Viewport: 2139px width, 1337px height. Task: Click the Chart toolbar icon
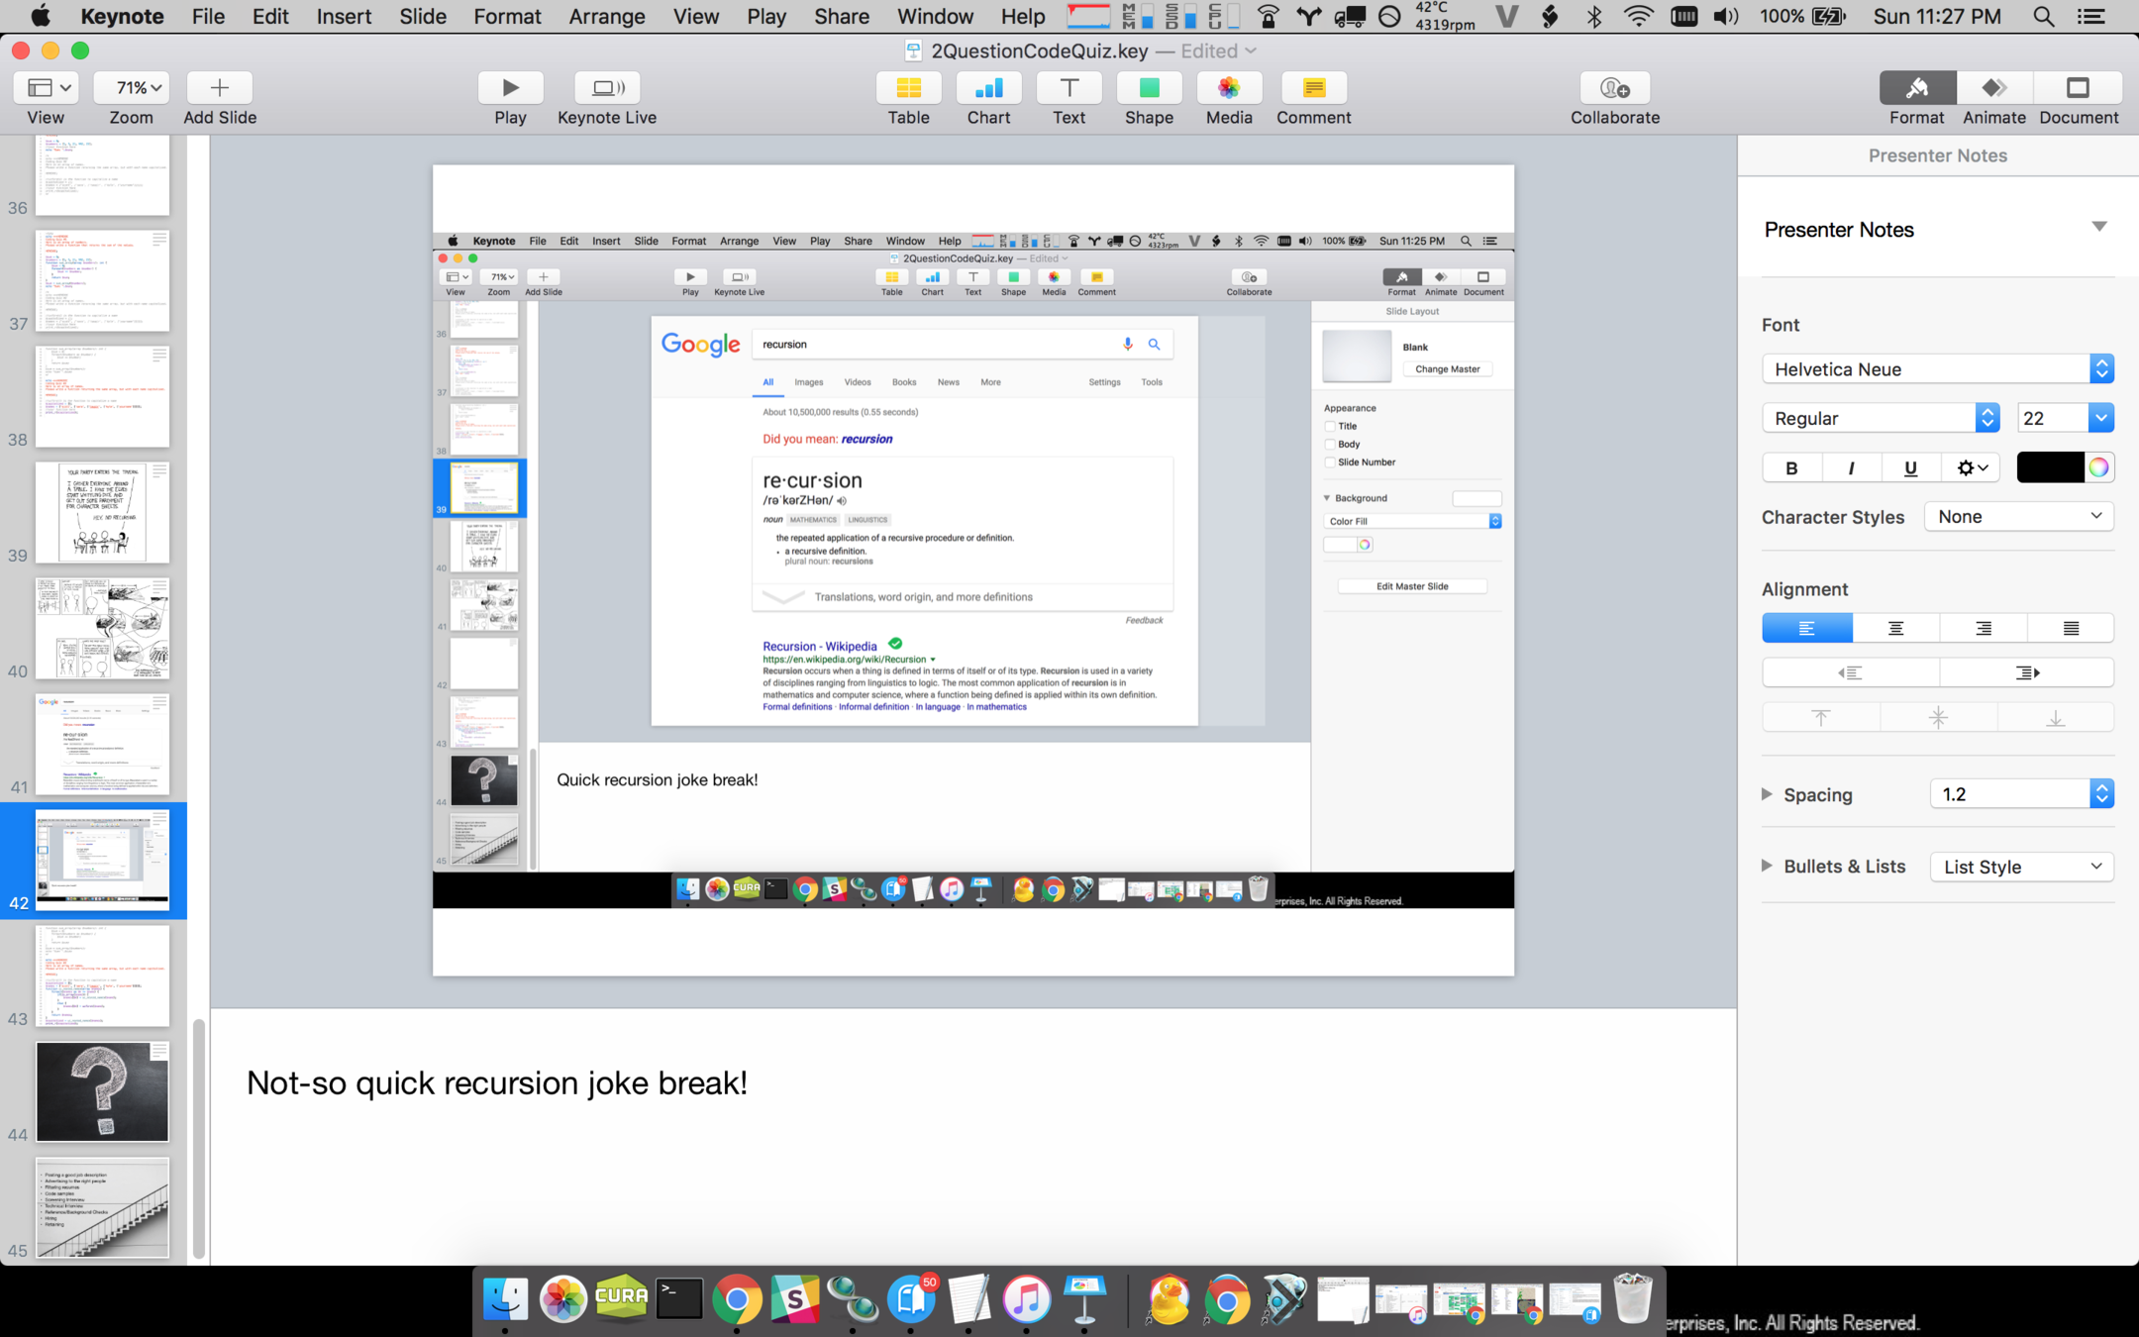[x=988, y=88]
